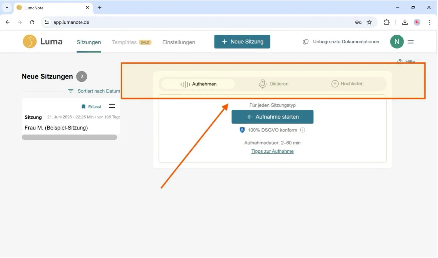Open the user avatar N
Screen dimensions: 438x258
pos(397,42)
